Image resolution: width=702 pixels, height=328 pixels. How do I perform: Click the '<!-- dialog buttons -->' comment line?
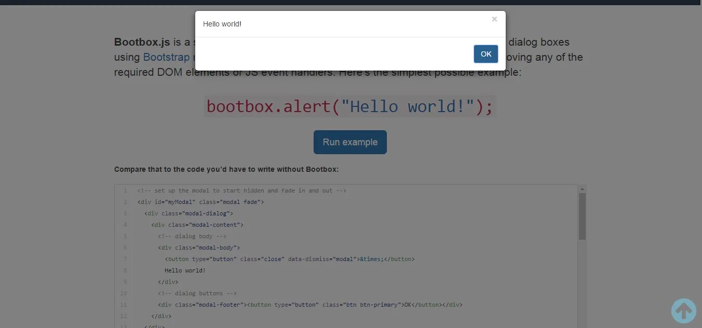point(197,293)
